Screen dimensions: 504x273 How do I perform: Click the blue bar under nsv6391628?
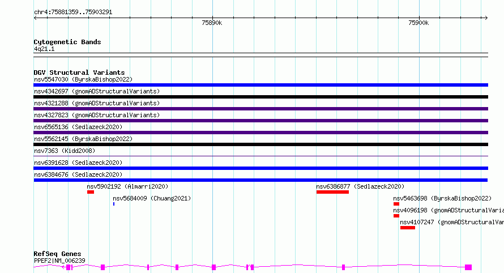coord(260,168)
